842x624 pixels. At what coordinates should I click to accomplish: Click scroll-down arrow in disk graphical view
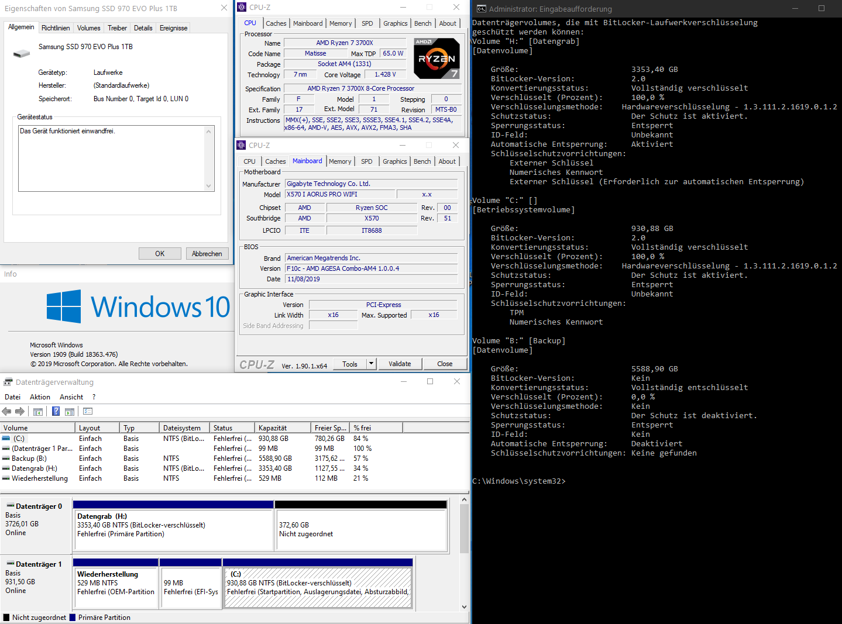click(464, 606)
